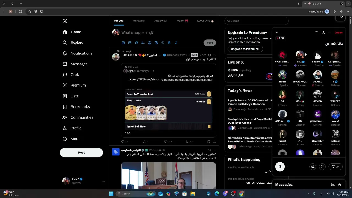Share the TU HANODY post
352x198 pixels.
pyautogui.click(x=214, y=142)
